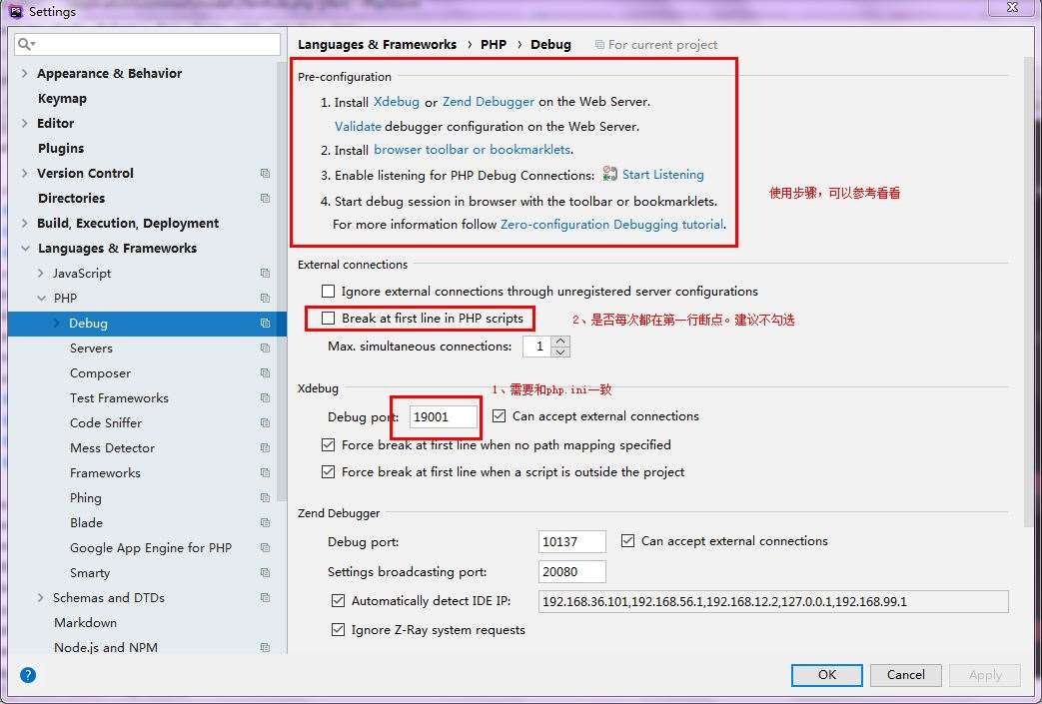Viewport: 1042px width, 704px height.
Task: Collapse the PHP node
Action: [x=41, y=299]
